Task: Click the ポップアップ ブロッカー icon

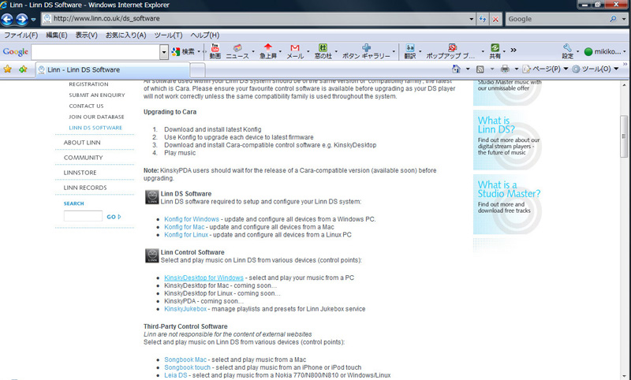Action: 452,51
